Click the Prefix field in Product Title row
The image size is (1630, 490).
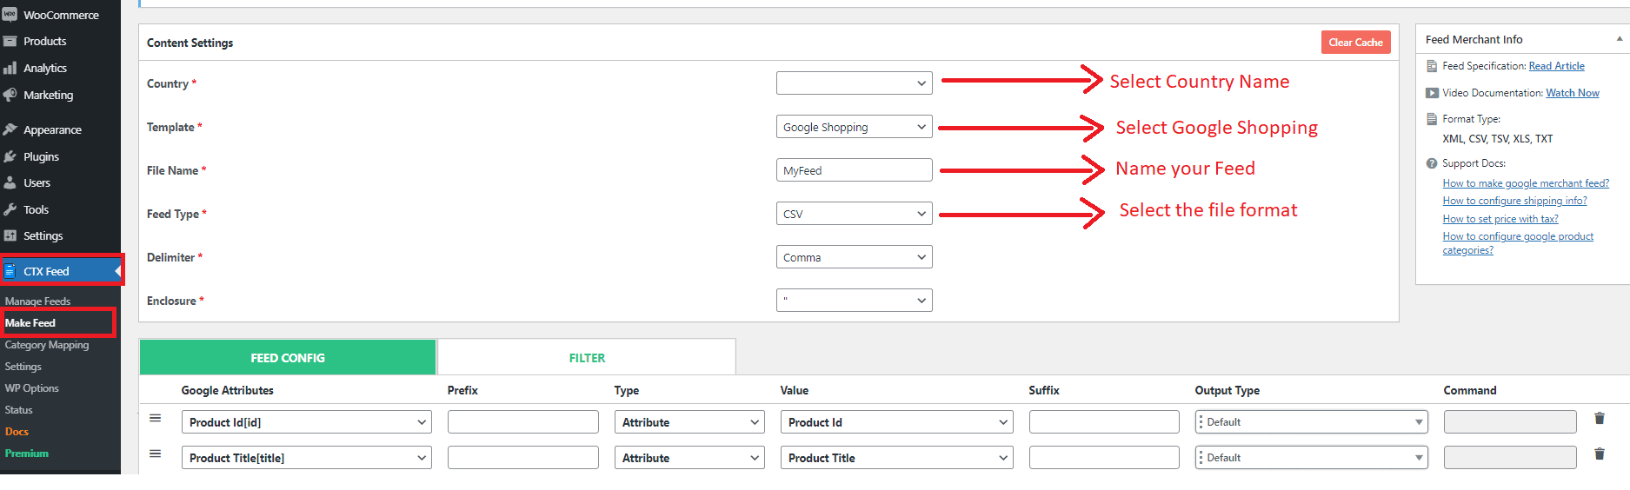click(x=523, y=458)
